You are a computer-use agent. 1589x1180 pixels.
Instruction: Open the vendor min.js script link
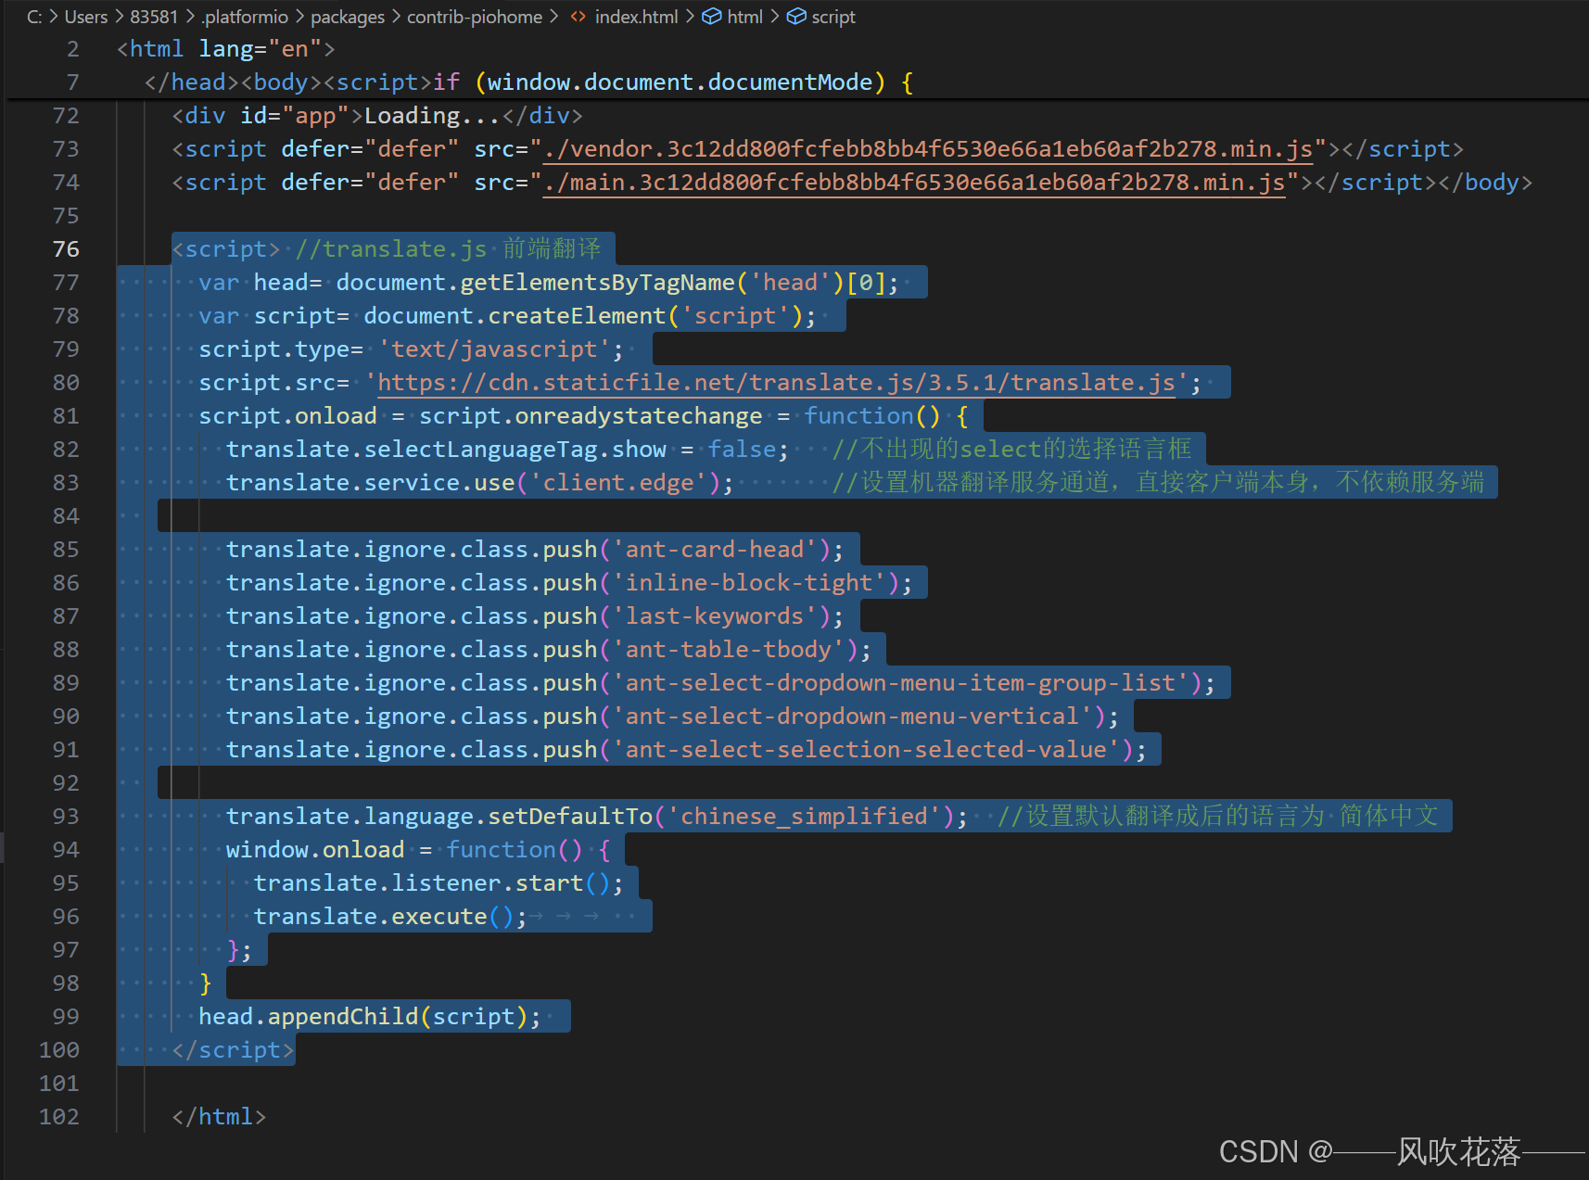(x=928, y=149)
